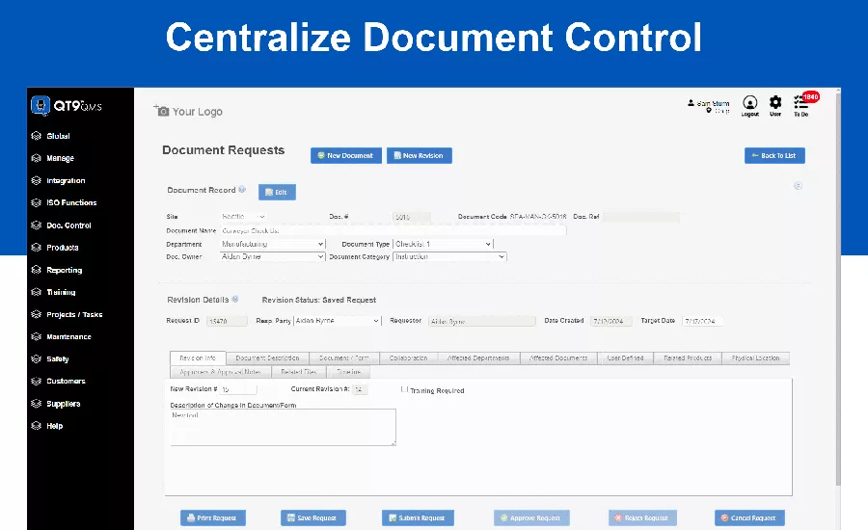868x530 pixels.
Task: Switch to the Revision Info tab
Action: (198, 358)
